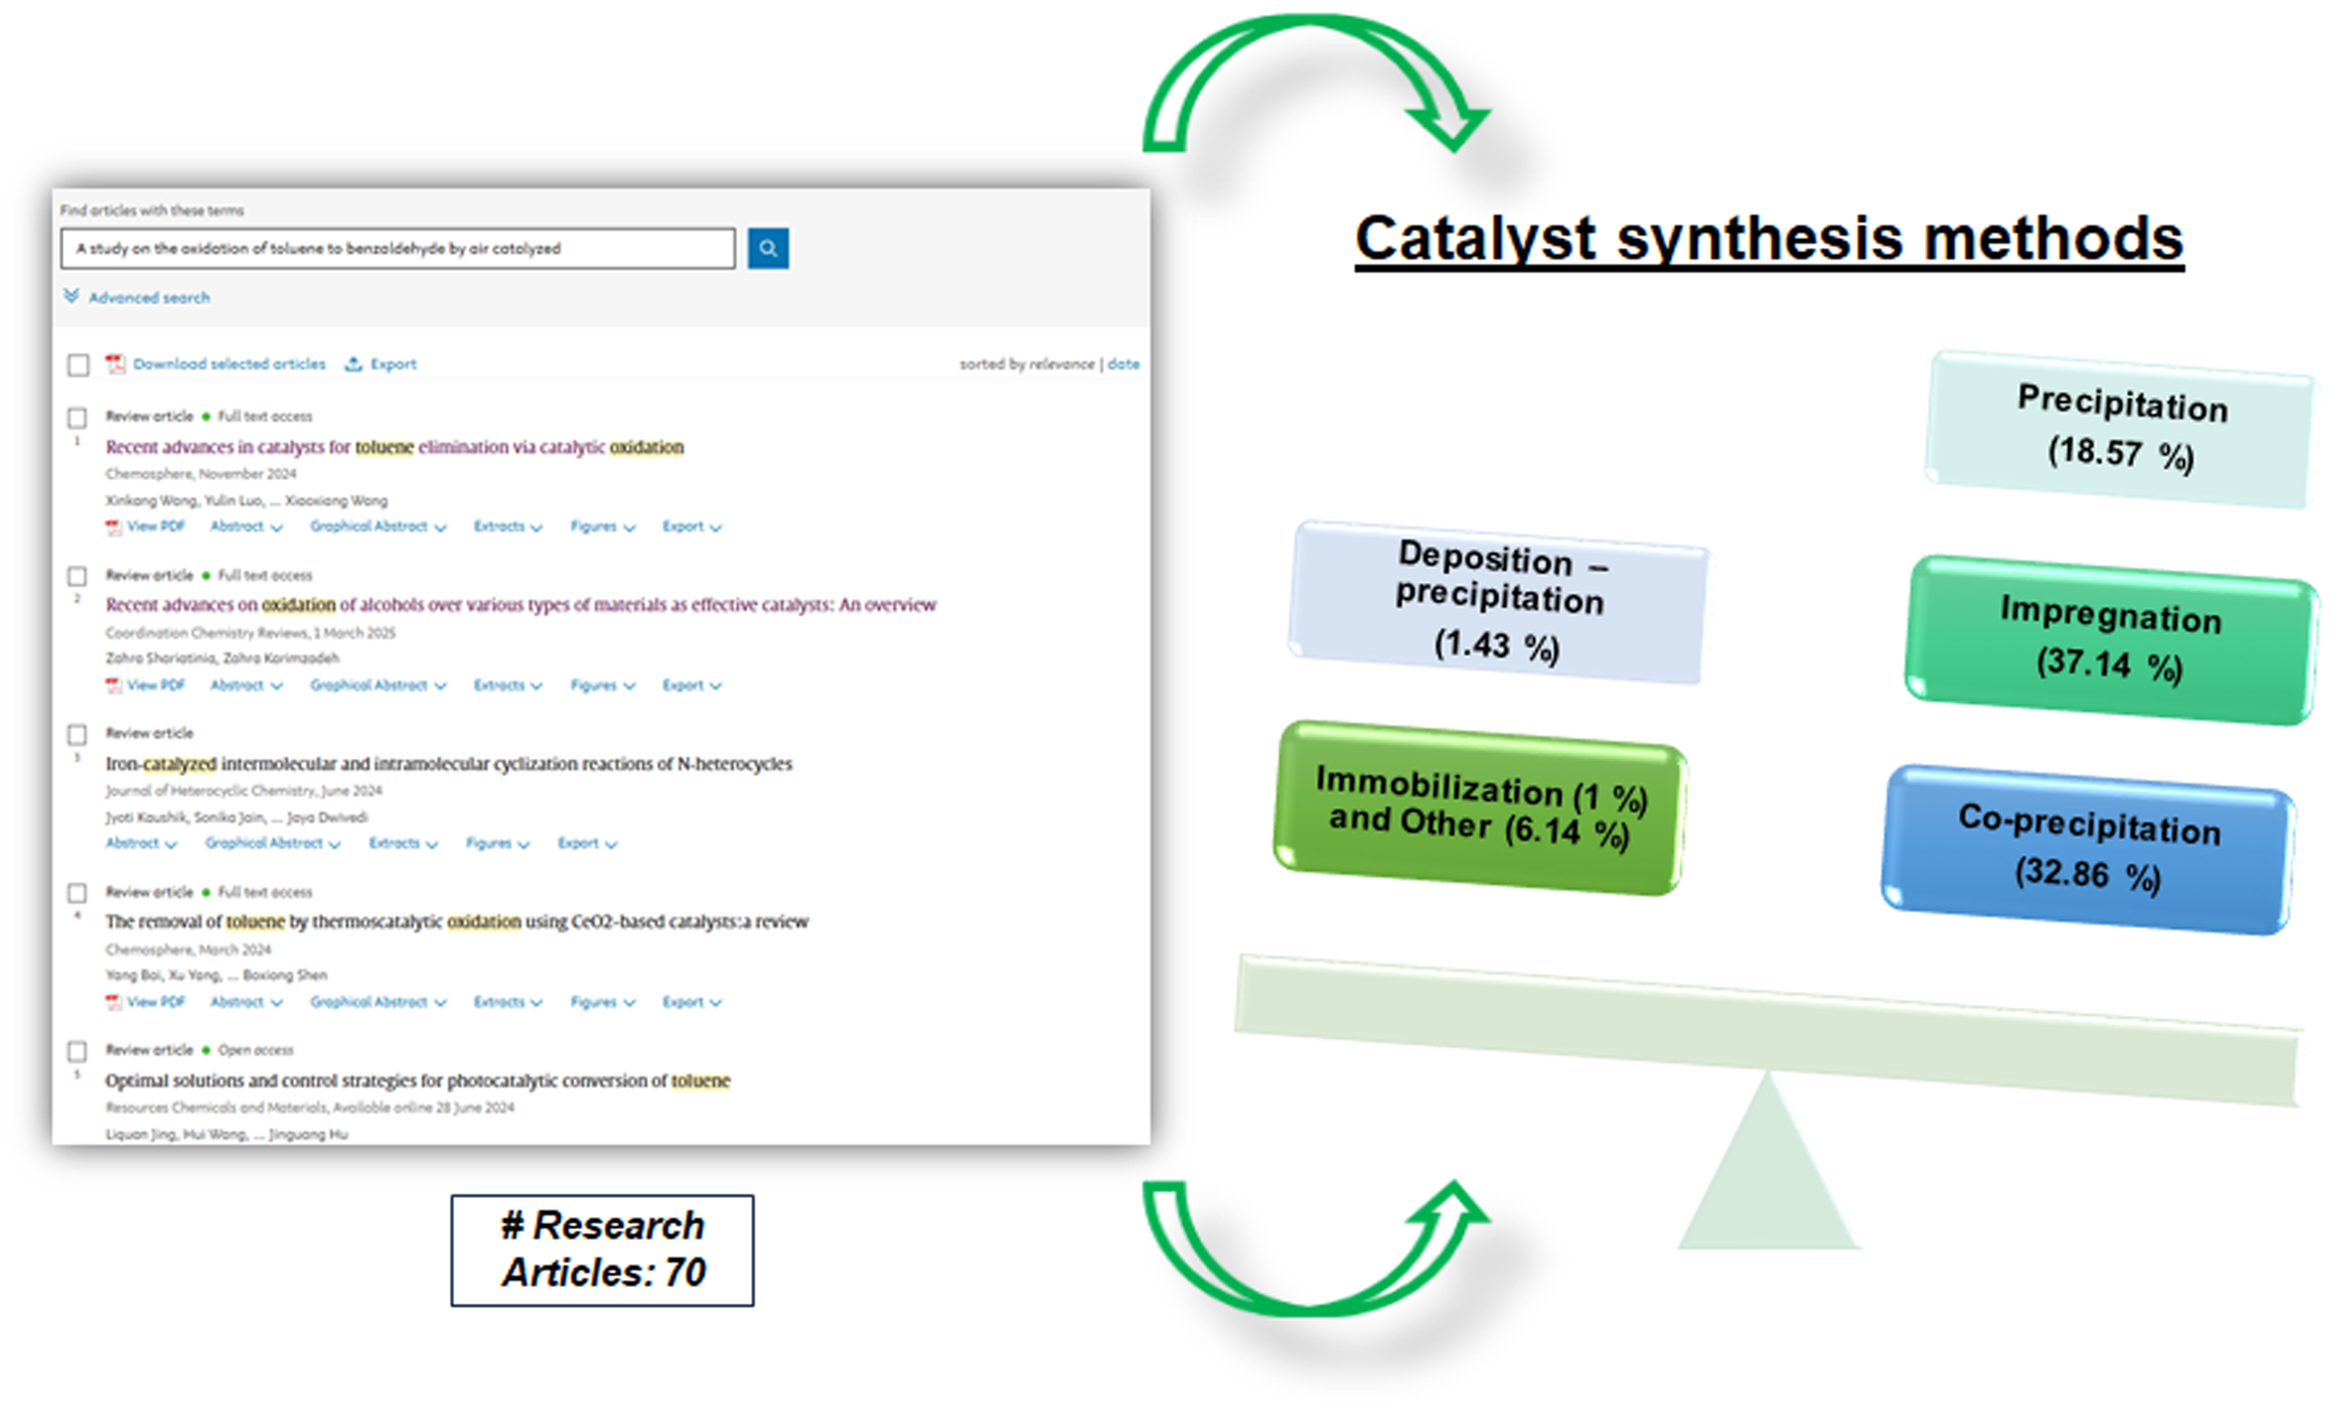This screenshot has width=2340, height=1404.
Task: Open 'Optimal solutions and control strategies' article title
Action: click(417, 1081)
